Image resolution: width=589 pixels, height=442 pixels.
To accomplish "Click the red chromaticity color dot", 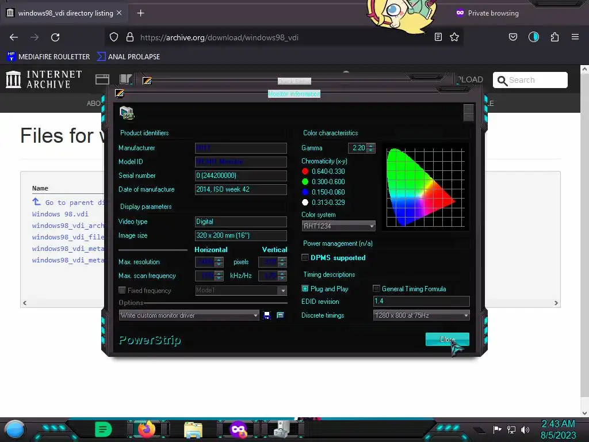I will click(x=305, y=172).
